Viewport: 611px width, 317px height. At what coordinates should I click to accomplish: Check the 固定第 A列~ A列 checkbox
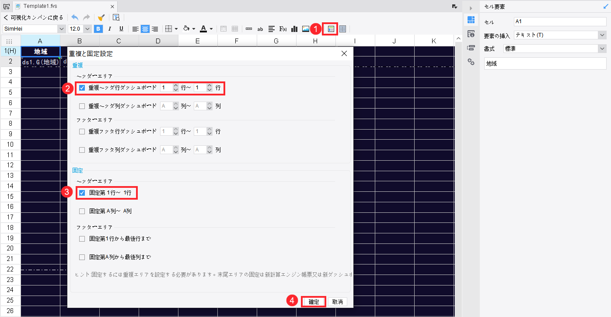click(x=82, y=211)
